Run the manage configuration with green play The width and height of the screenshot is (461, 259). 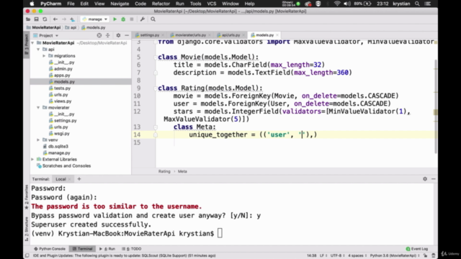tap(115, 19)
